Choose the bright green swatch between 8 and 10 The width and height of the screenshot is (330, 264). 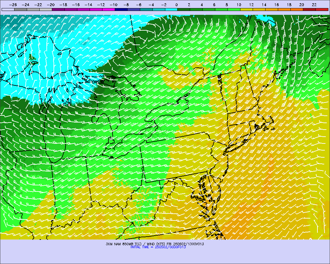[x=234, y=9]
